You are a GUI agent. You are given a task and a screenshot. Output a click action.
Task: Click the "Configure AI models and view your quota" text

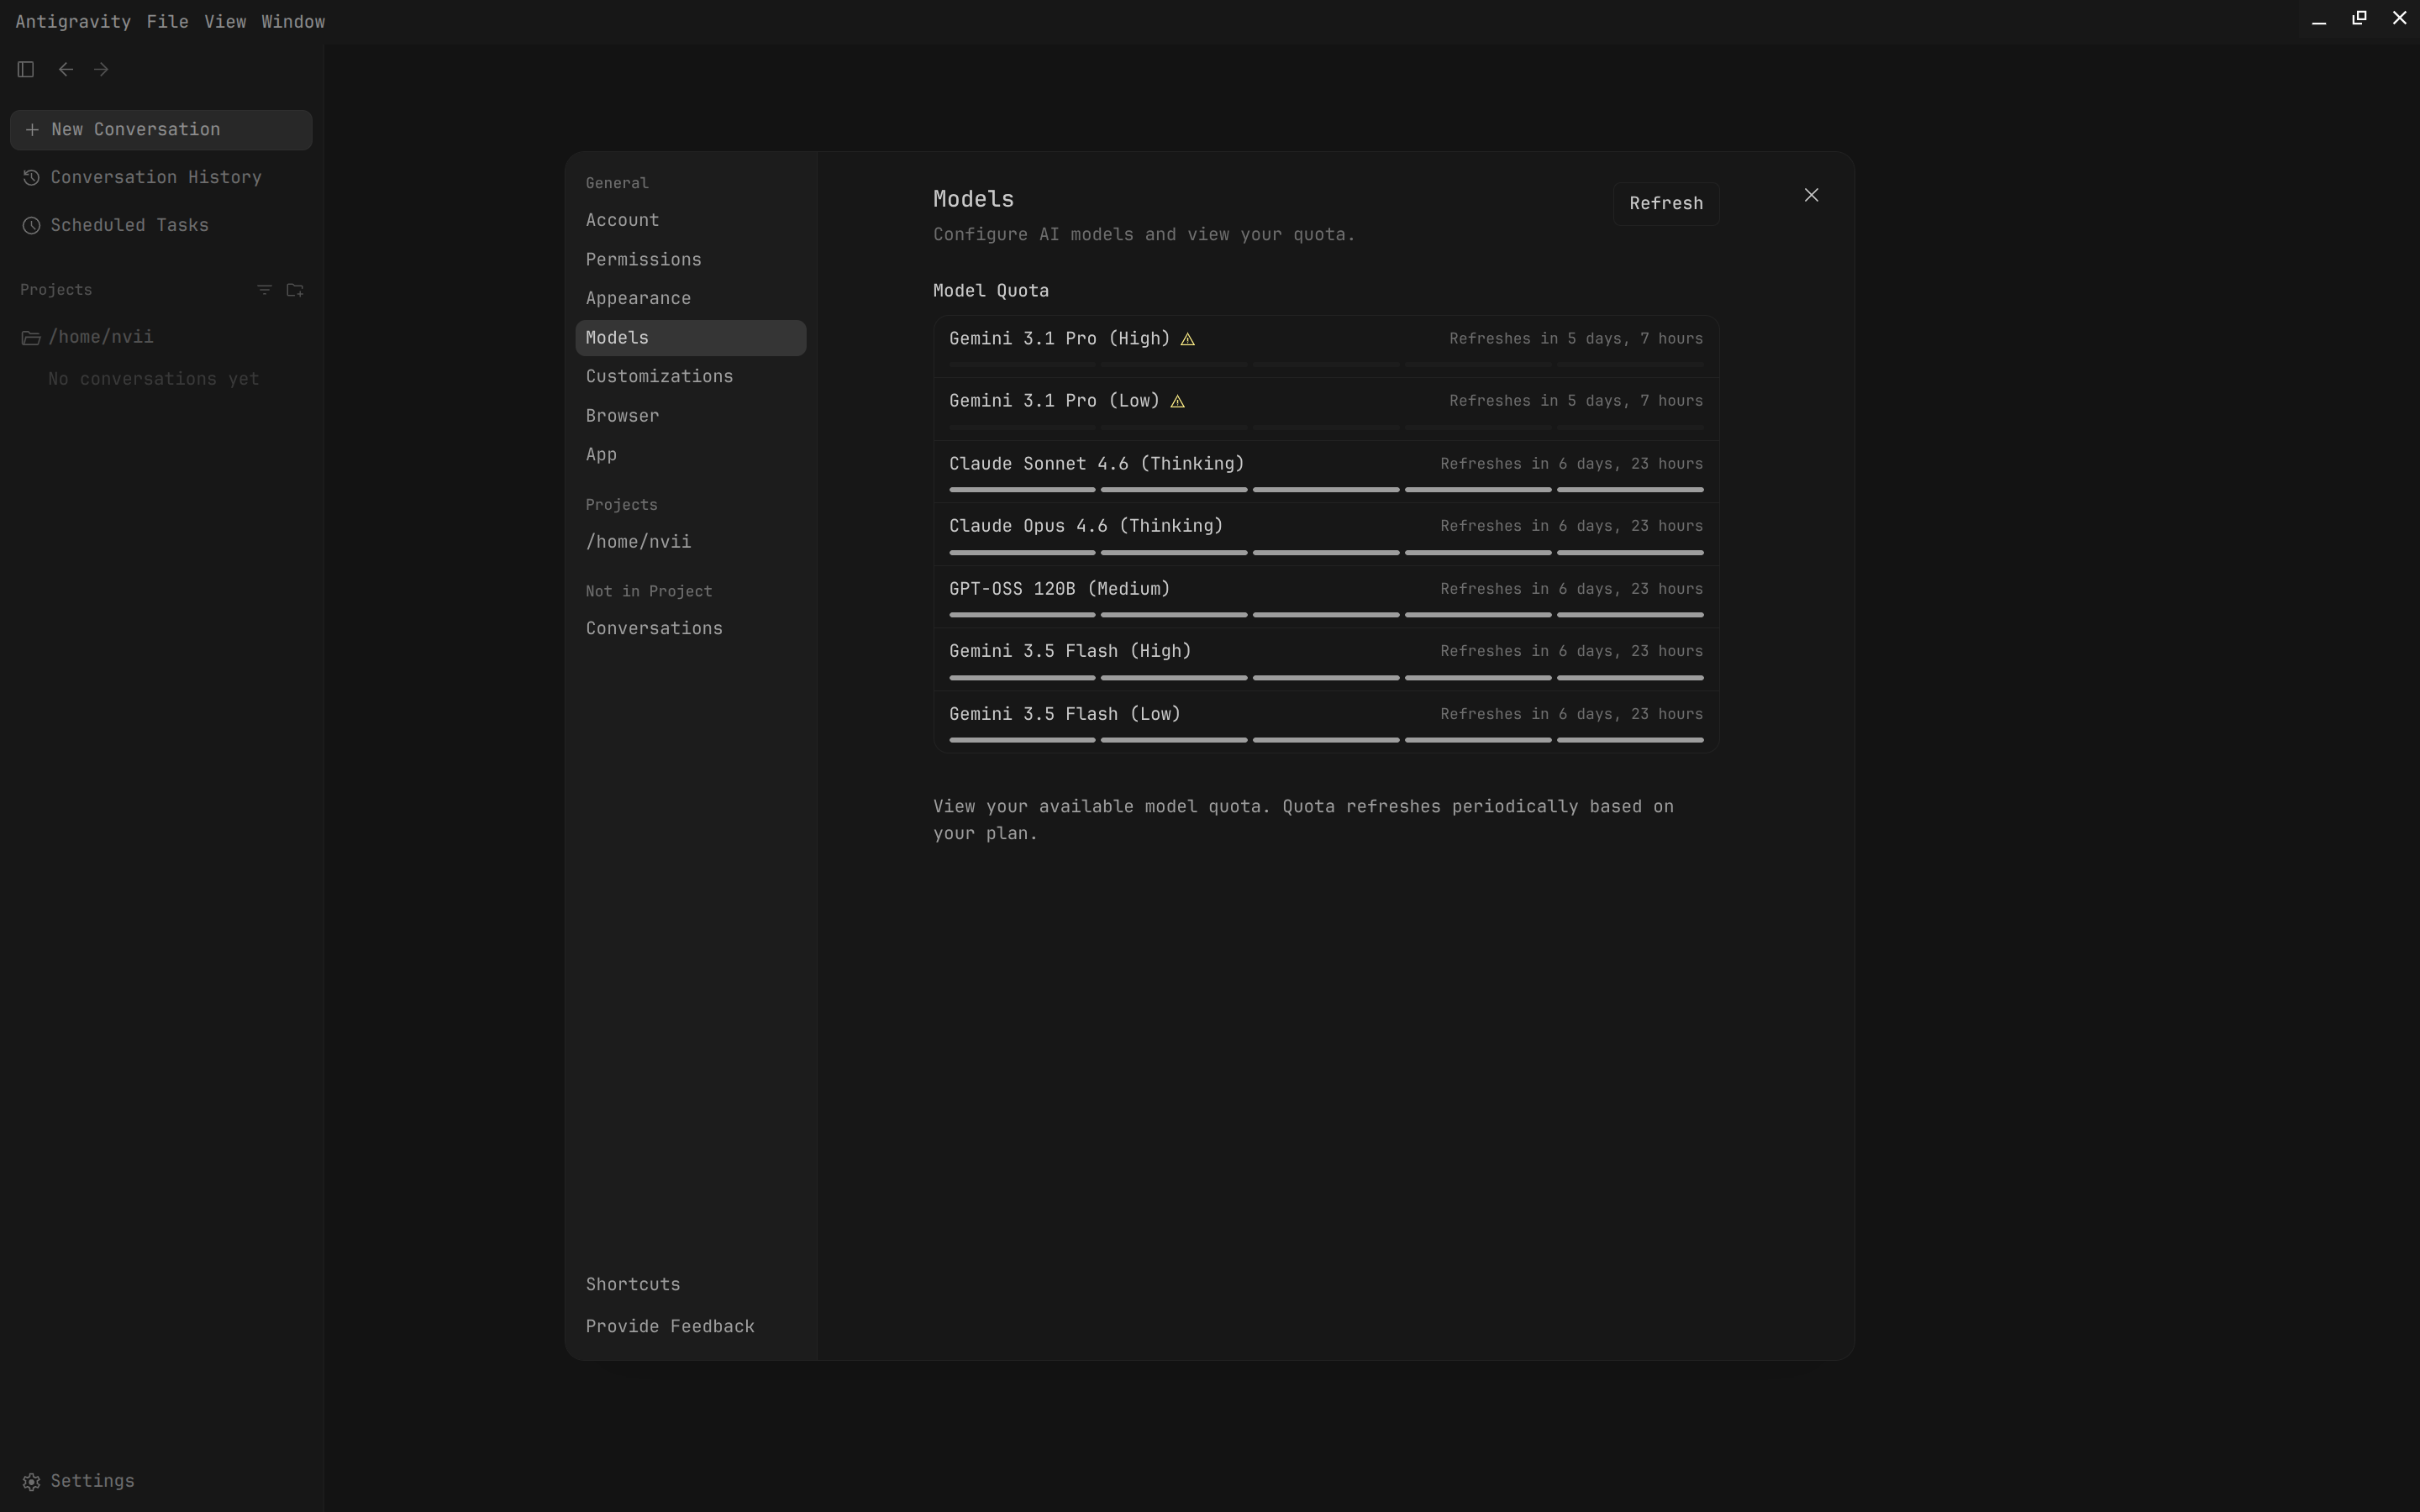click(x=1144, y=235)
